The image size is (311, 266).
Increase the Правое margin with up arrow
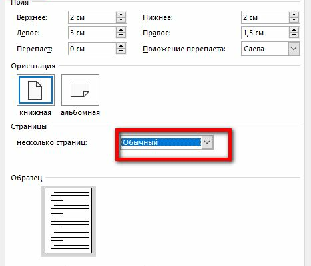click(294, 30)
